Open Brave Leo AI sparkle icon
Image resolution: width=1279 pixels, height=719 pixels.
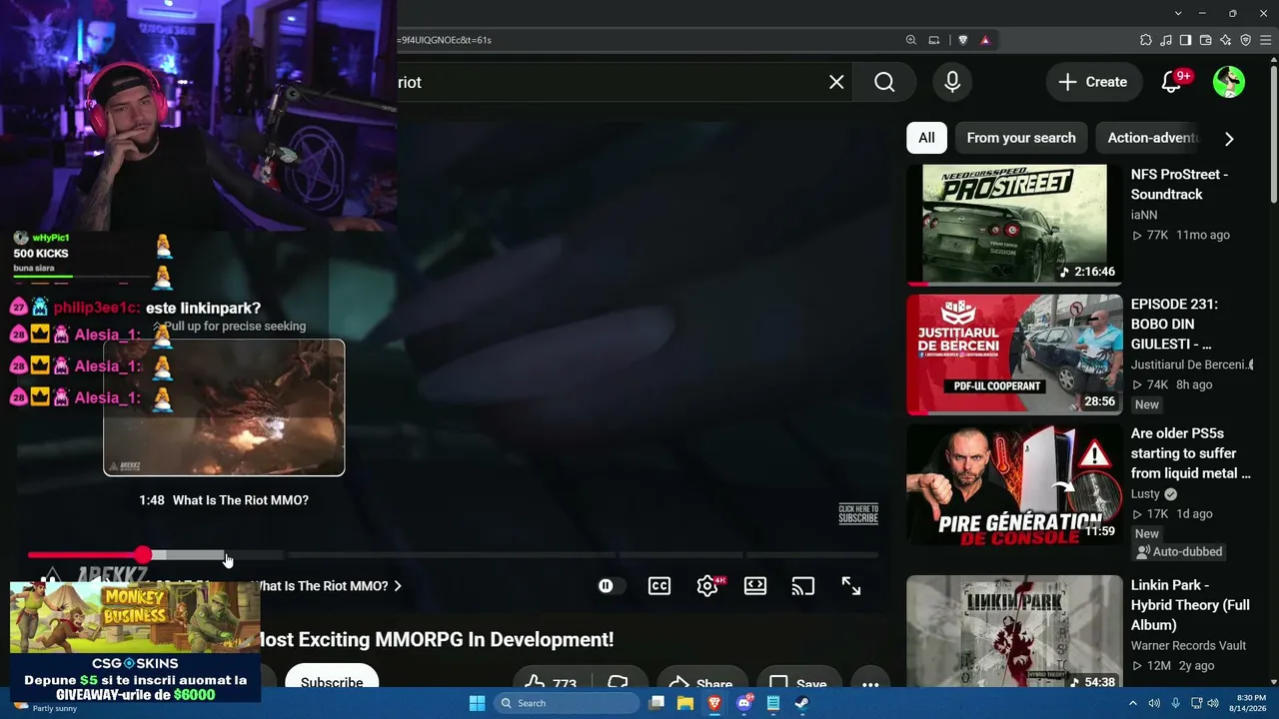1226,40
